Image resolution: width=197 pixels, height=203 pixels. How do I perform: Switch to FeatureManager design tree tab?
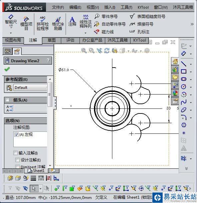pyautogui.click(x=8, y=51)
